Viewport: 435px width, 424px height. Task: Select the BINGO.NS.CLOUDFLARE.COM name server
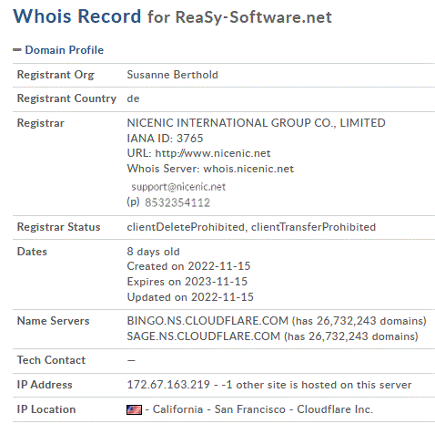(x=207, y=321)
